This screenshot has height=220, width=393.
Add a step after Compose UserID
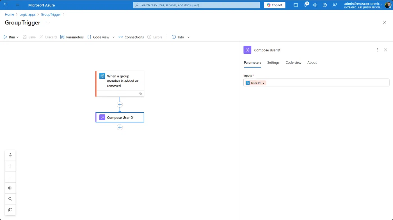(x=120, y=127)
